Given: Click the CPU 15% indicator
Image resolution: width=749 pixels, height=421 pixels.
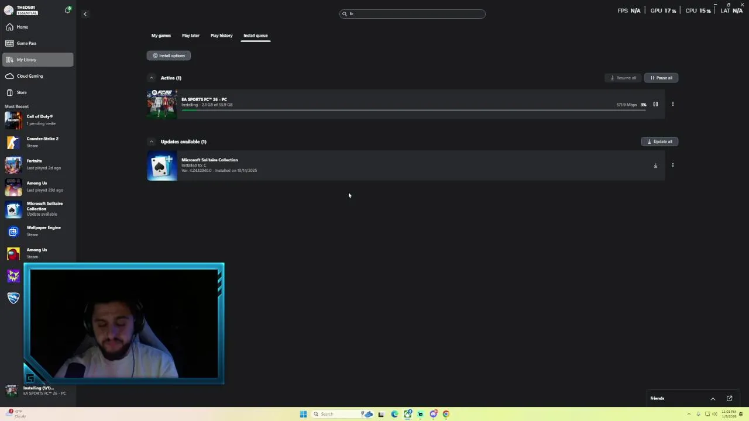Looking at the screenshot, I should pos(698,11).
